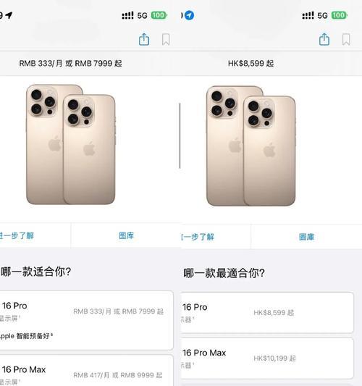Tap the bookmark icon on the left screen
The image size is (362, 386).
point(166,39)
